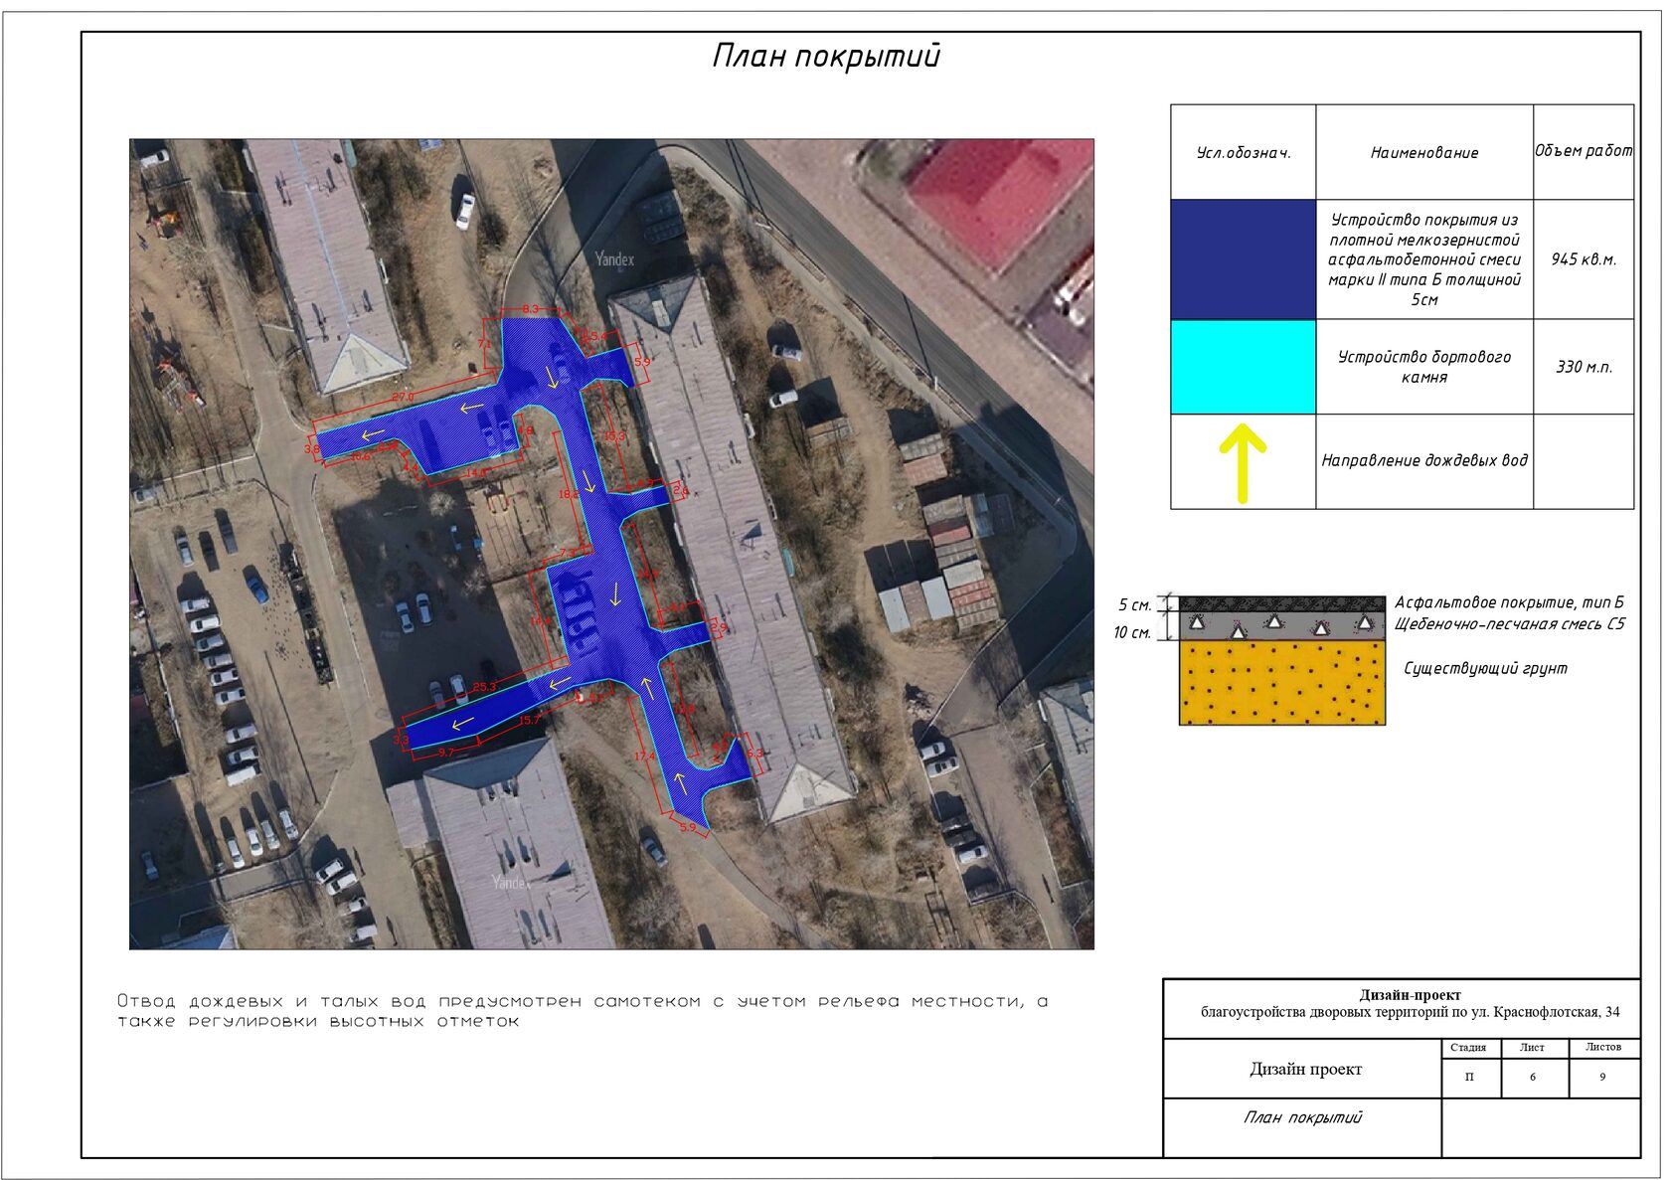The height and width of the screenshot is (1180, 1670).
Task: Click the '3.3' dimension label on the map
Action: [401, 741]
